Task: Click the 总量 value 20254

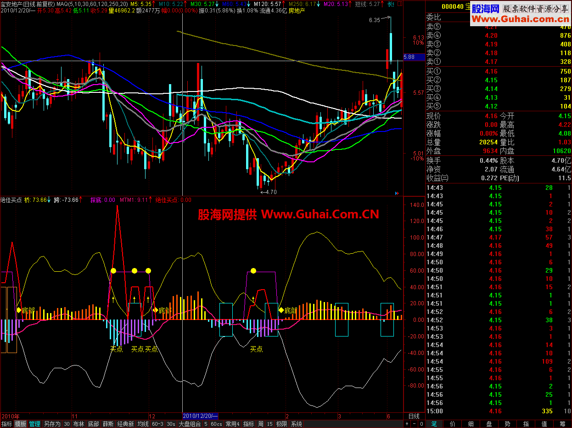Action: 488,142
